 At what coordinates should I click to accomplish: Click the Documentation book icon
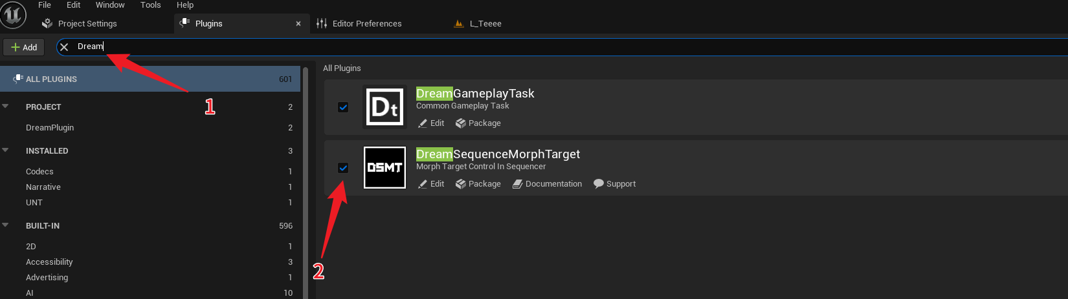point(517,184)
